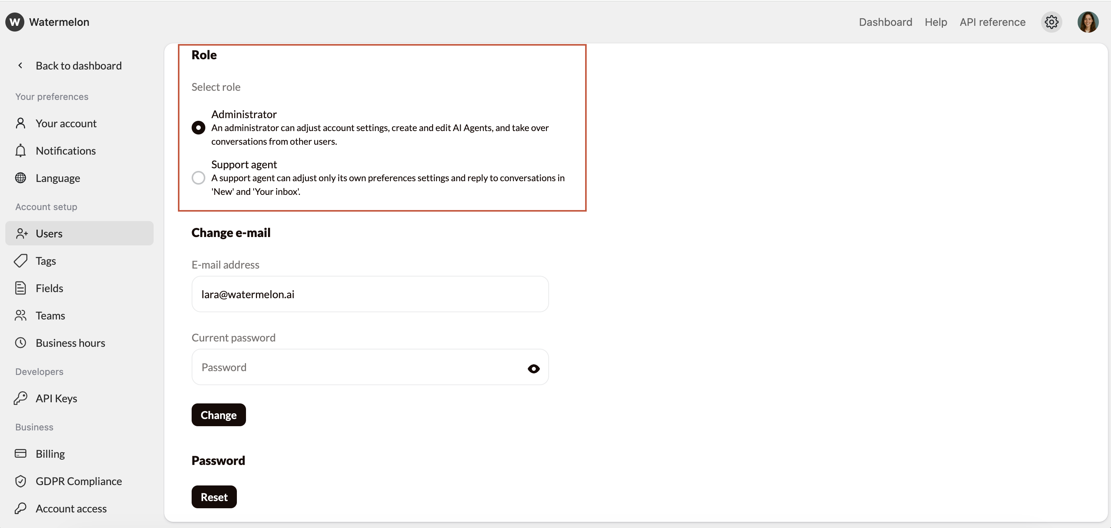Image resolution: width=1111 pixels, height=528 pixels.
Task: Click the Watermelon logo icon
Action: 15,22
